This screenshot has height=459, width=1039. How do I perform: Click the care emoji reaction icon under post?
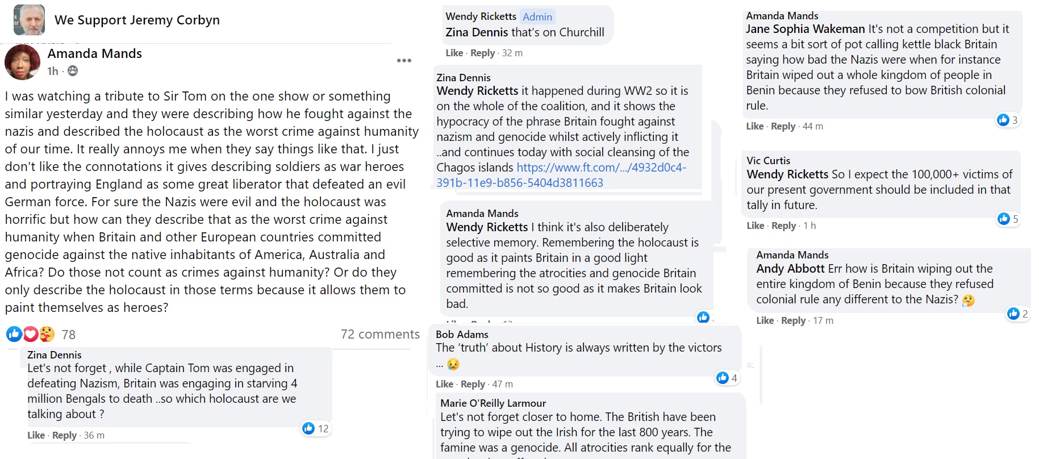coord(47,334)
